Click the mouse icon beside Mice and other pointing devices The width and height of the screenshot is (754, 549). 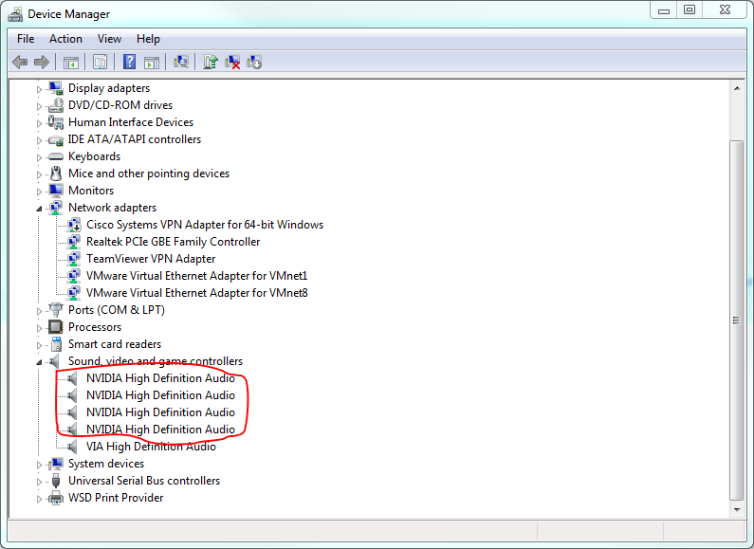pyautogui.click(x=56, y=174)
